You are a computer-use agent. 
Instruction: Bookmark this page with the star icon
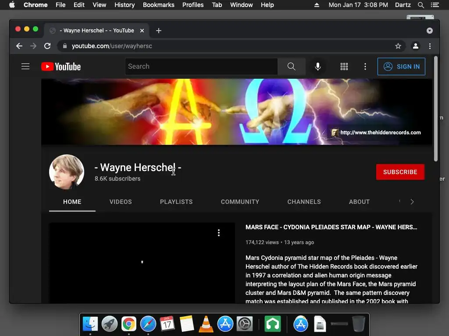[x=398, y=46]
